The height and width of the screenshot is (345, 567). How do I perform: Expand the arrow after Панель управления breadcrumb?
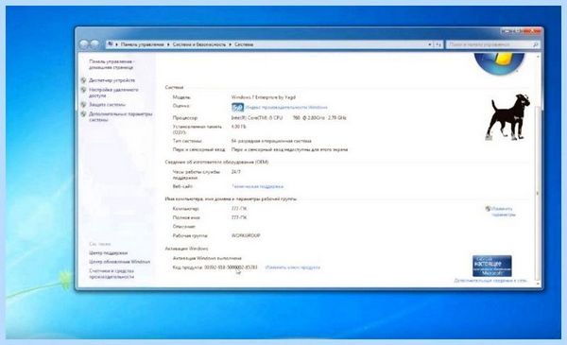click(168, 44)
